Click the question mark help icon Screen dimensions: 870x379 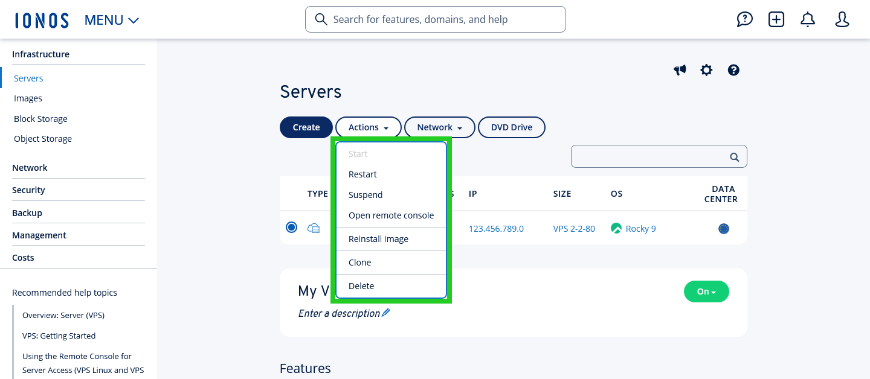point(733,70)
